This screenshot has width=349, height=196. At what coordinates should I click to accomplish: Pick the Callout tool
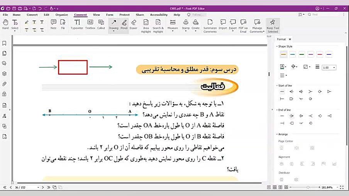(x=101, y=24)
